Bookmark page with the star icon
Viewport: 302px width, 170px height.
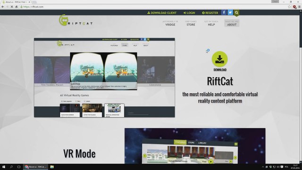pyautogui.click(x=289, y=7)
